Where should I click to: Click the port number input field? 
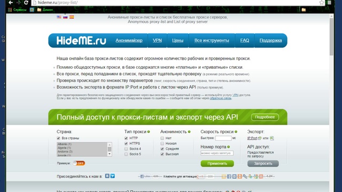(x=217, y=153)
